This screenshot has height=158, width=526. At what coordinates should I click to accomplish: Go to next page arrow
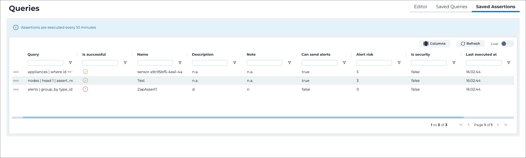coord(498,125)
